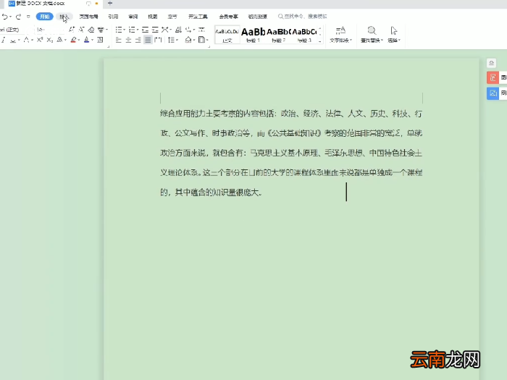507x380 pixels.
Task: Toggle italic formatting
Action: click(x=3, y=40)
